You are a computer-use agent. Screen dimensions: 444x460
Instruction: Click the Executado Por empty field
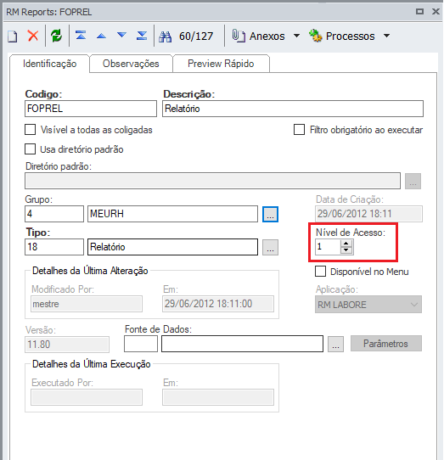pyautogui.click(x=87, y=397)
